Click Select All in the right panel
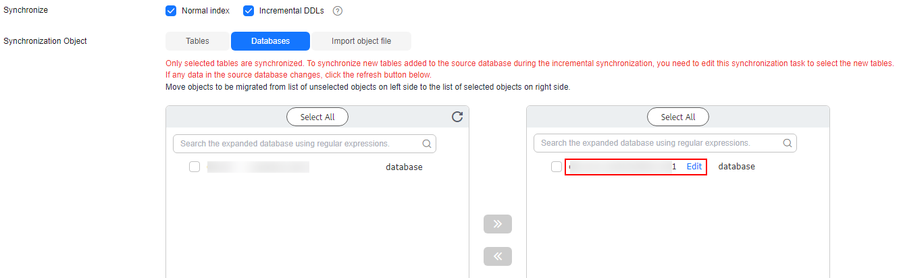 (x=678, y=117)
